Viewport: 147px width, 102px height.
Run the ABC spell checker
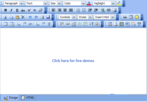point(139,24)
